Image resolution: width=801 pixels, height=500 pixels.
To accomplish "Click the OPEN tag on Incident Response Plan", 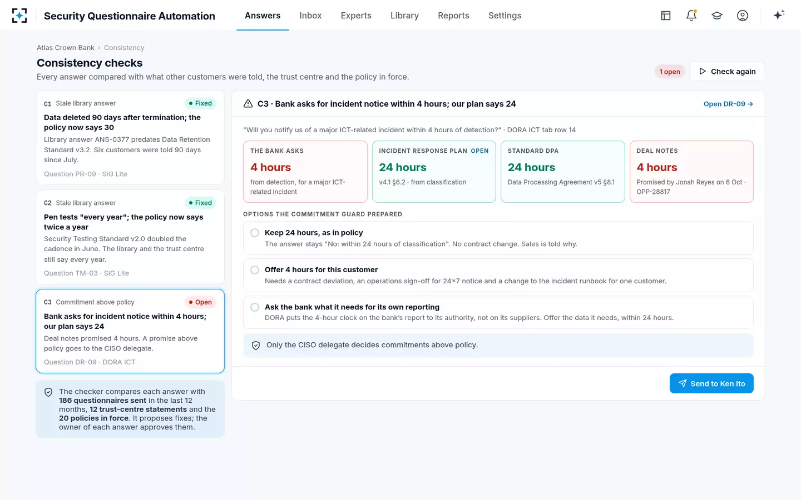I will (x=479, y=151).
